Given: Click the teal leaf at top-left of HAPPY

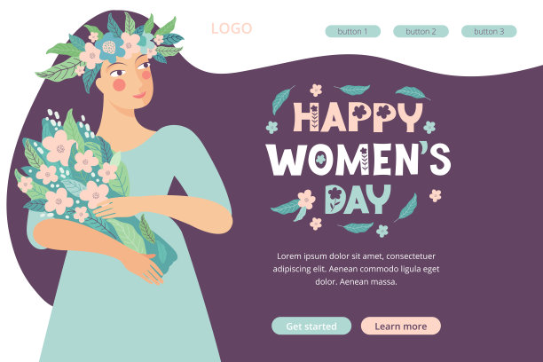Looking at the screenshot, I should (x=281, y=99).
